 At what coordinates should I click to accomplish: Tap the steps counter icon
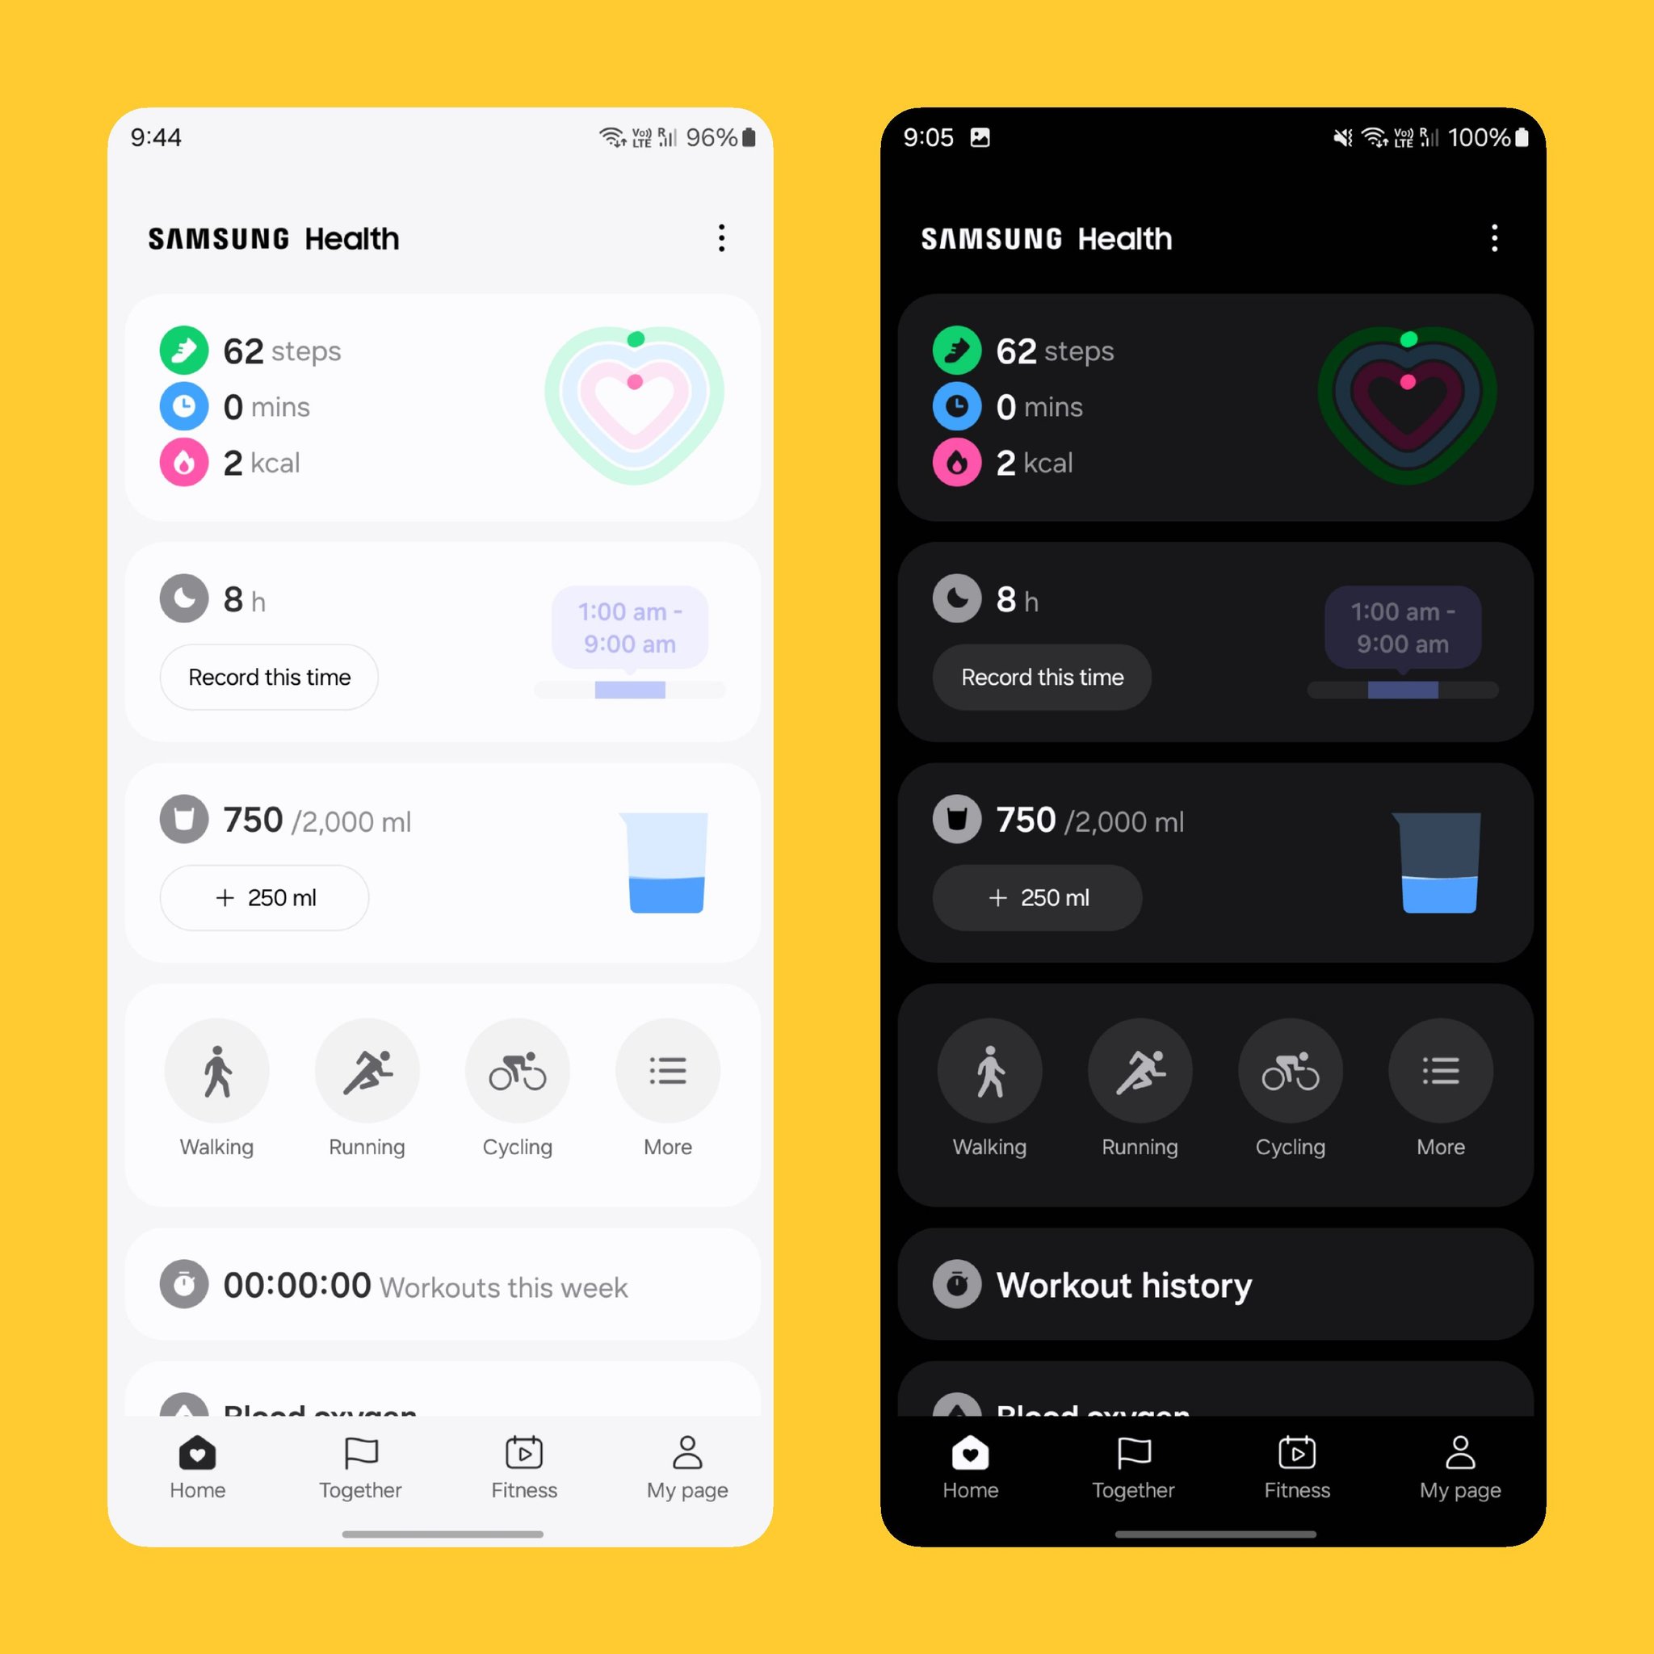[x=182, y=350]
